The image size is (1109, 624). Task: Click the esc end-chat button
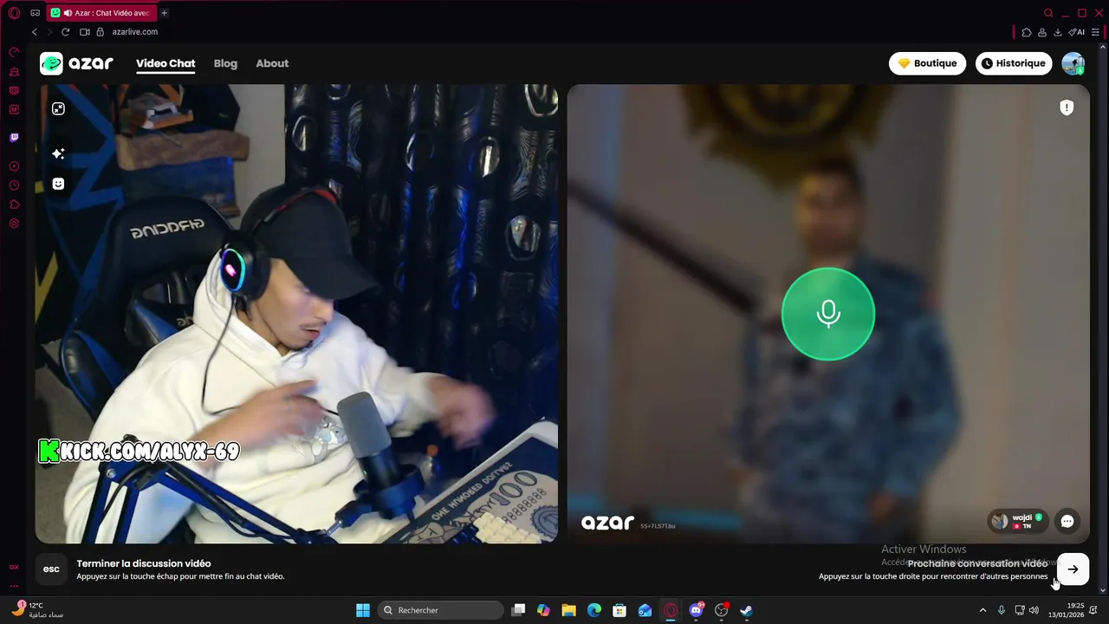point(51,569)
